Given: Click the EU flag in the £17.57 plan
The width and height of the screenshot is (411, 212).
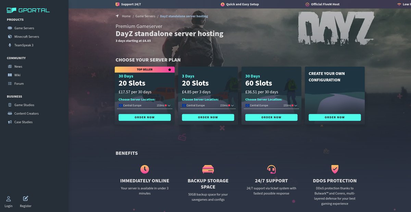Looking at the screenshot, I should point(121,105).
